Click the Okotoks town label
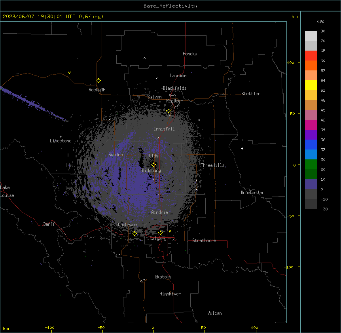 (x=163, y=277)
